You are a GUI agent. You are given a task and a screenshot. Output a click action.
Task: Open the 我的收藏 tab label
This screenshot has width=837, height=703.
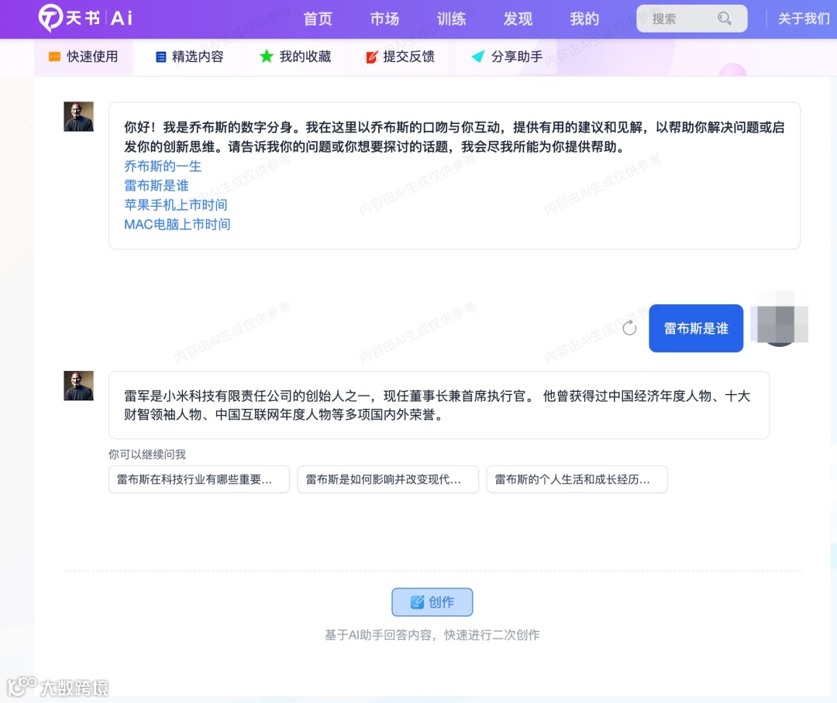click(x=305, y=57)
